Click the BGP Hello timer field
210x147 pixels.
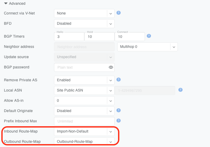coord(69,37)
